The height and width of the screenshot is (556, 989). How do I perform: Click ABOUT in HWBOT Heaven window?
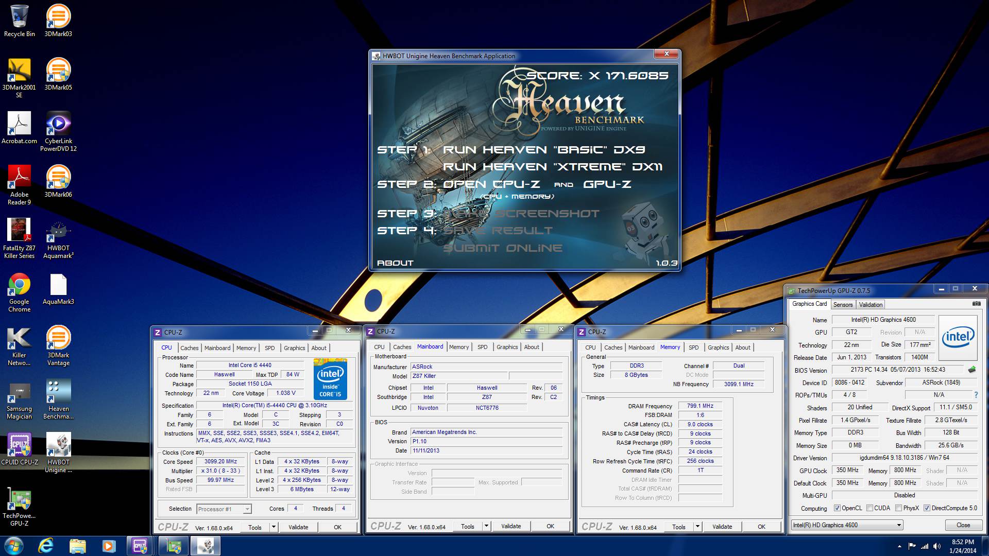395,263
